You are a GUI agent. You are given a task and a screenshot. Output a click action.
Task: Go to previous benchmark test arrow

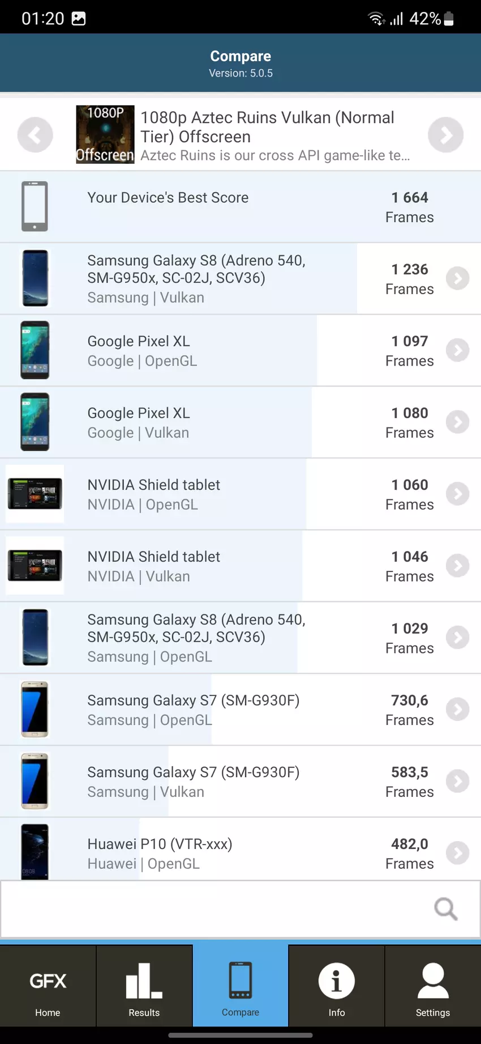35,135
